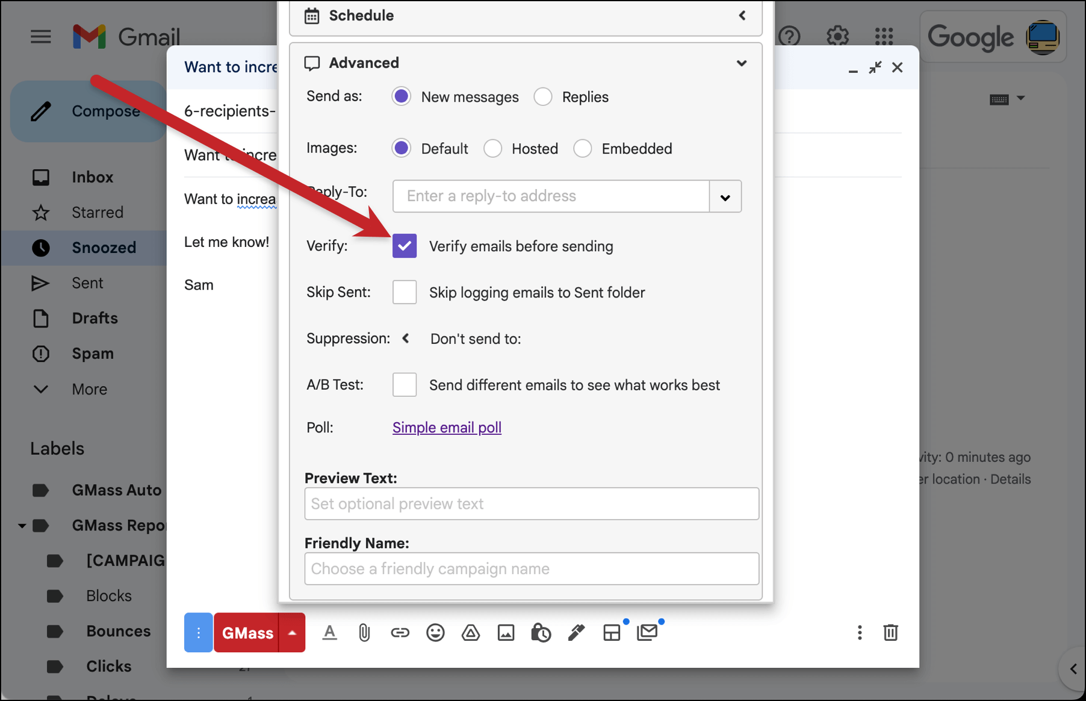
Task: Insert link using the chain icon
Action: pyautogui.click(x=400, y=632)
